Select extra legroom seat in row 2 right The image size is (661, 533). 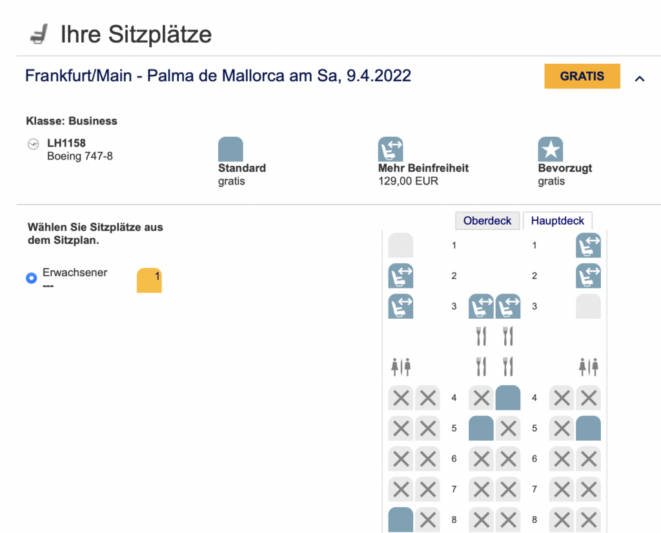click(588, 276)
